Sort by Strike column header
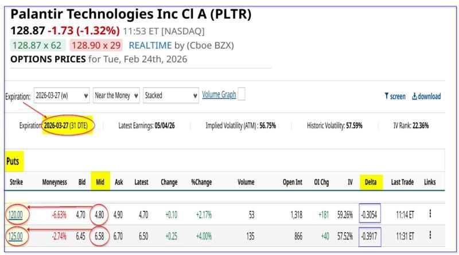The image size is (459, 255). pos(17,182)
